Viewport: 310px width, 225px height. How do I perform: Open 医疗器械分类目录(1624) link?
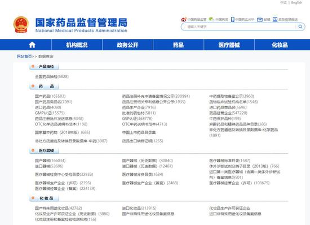143,175
